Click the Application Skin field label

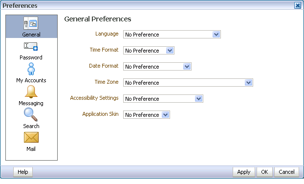(x=100, y=114)
